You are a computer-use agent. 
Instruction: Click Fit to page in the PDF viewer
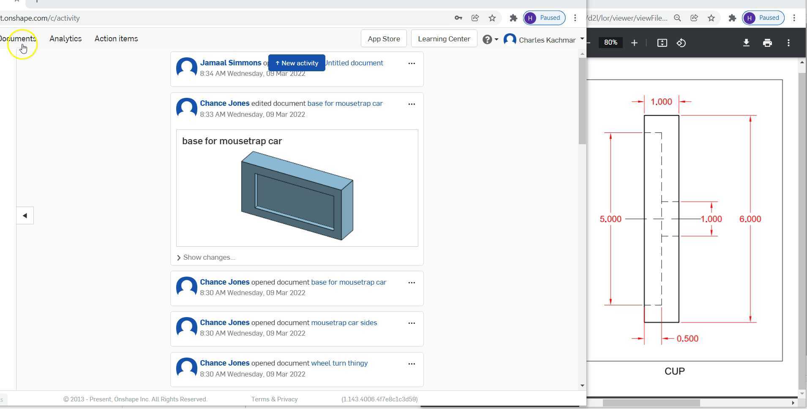click(x=662, y=43)
